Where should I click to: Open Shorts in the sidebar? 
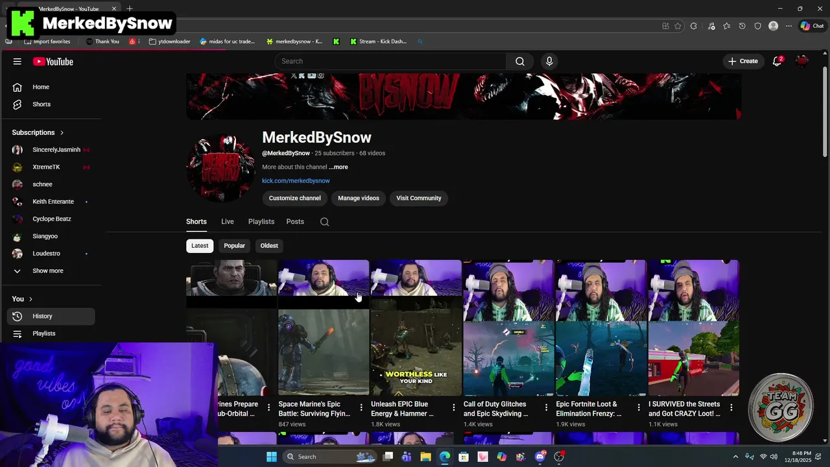click(51, 104)
